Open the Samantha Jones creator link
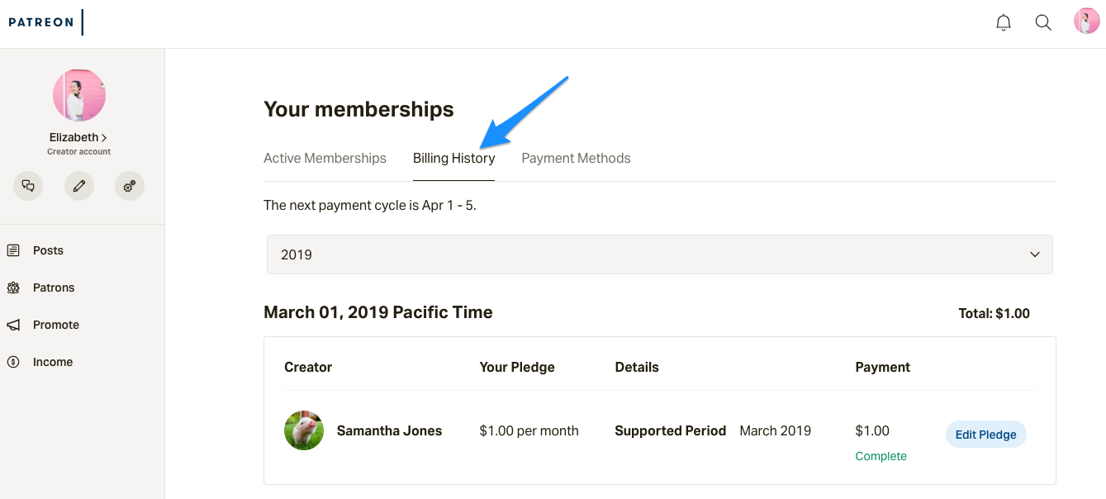 coord(389,430)
